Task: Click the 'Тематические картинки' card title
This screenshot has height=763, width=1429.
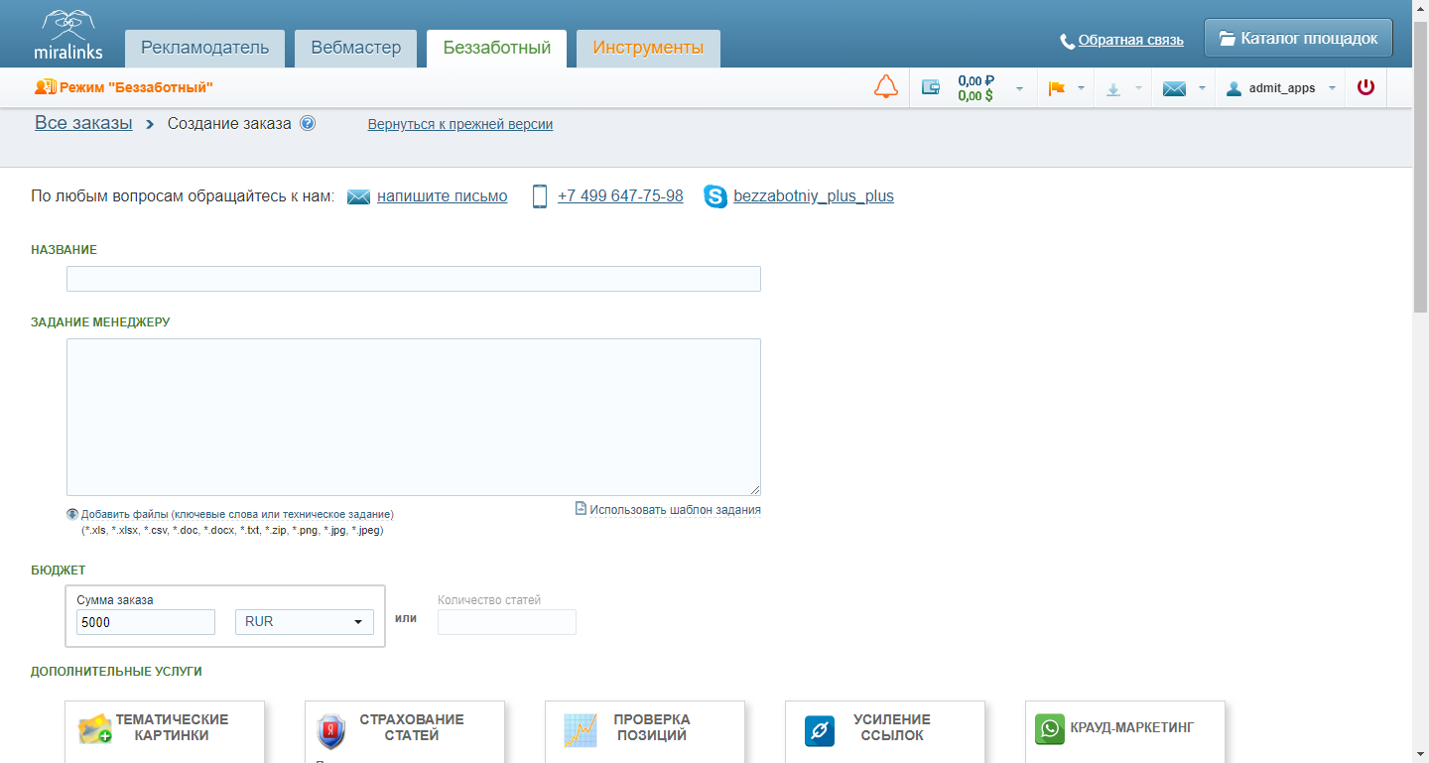Action: click(172, 727)
